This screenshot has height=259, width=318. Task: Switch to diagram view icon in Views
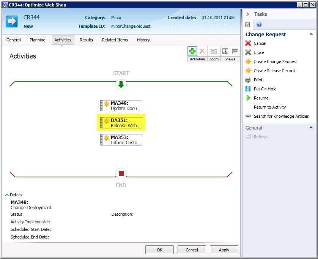click(x=225, y=52)
